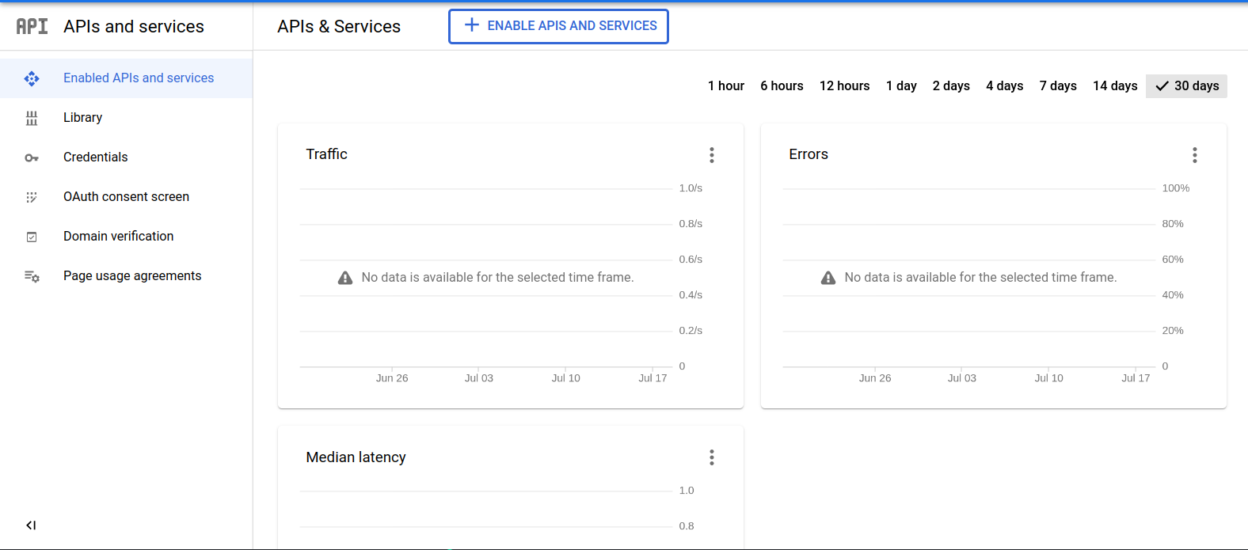This screenshot has width=1248, height=550.
Task: Pick the 7 days time range
Action: point(1058,86)
